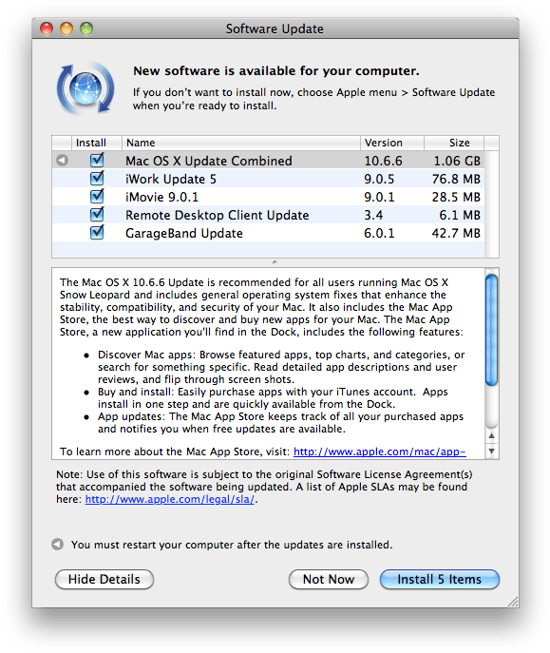
Task: Click the description scroll up arrow
Action: point(491,435)
